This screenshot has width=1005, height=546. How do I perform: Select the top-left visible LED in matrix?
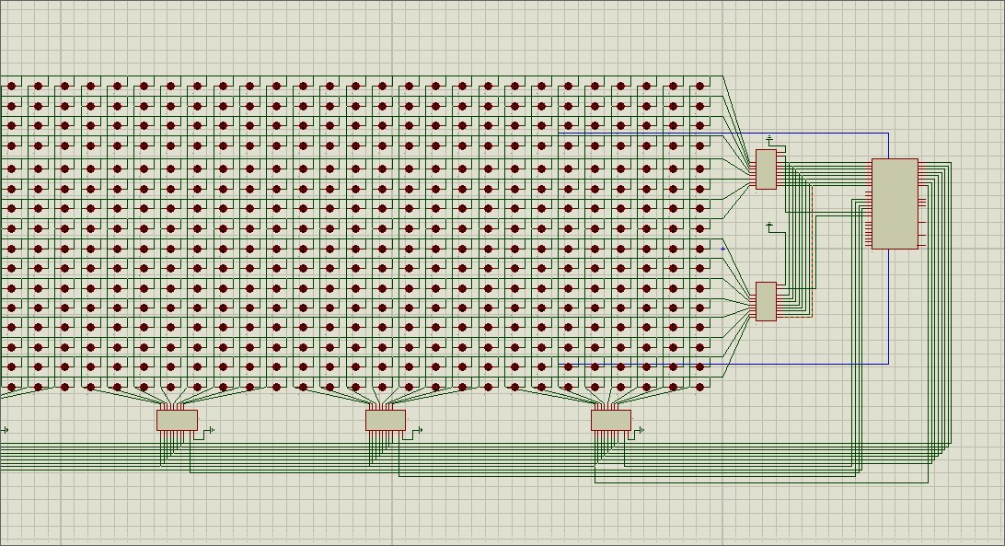(x=12, y=87)
